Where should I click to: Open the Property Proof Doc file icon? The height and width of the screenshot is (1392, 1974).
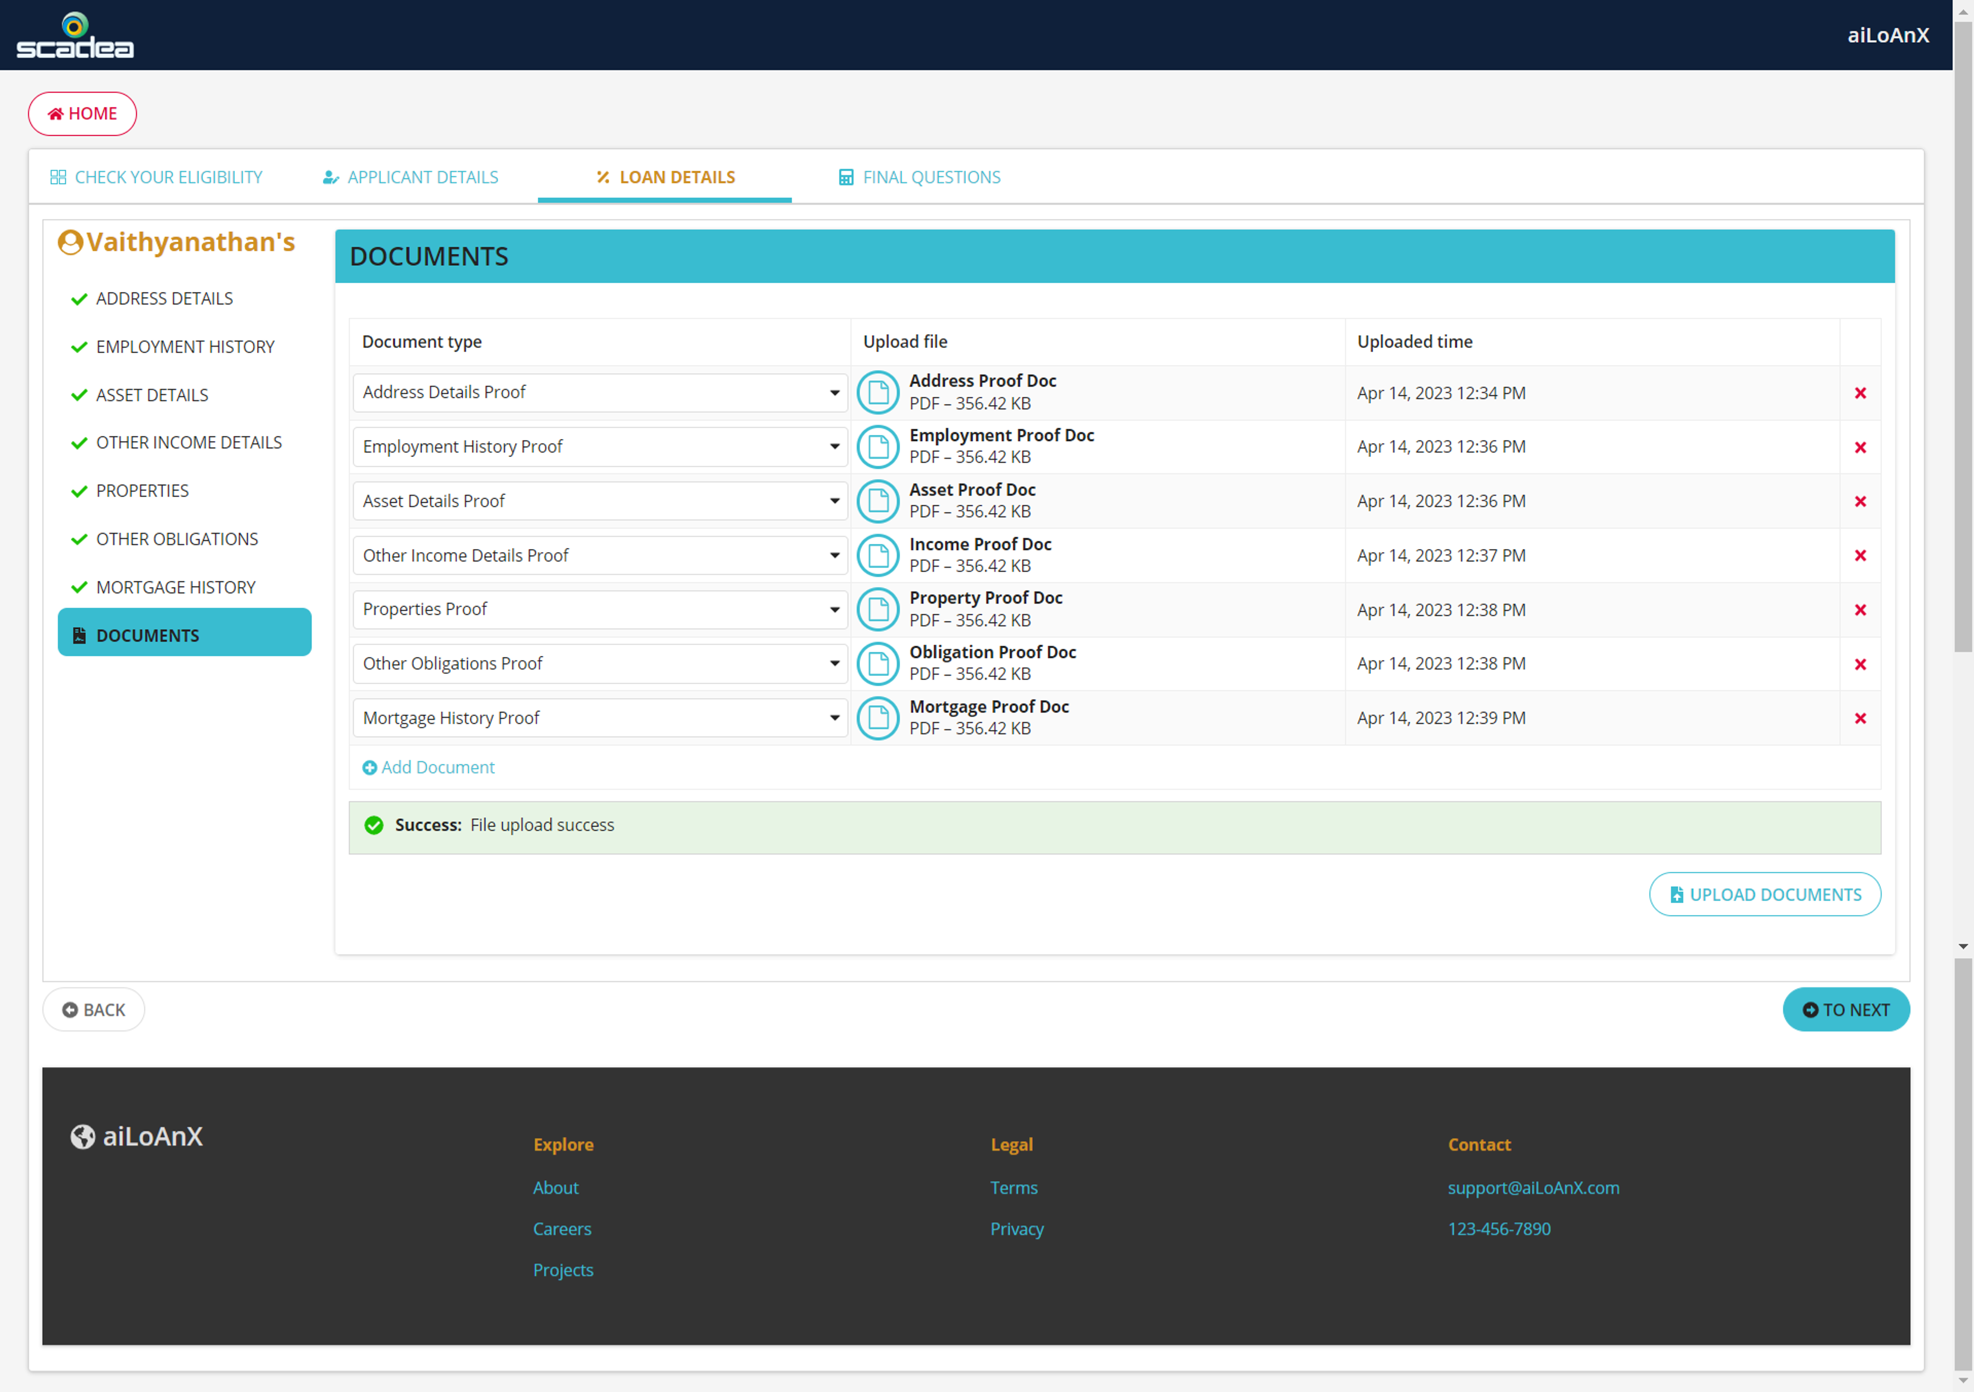[x=878, y=610]
